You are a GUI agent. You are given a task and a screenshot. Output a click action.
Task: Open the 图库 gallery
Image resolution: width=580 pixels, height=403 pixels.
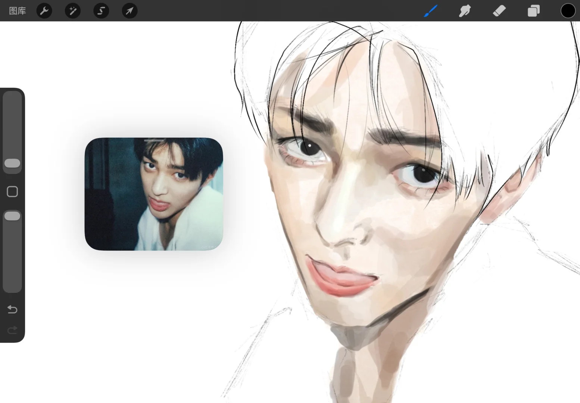(18, 11)
